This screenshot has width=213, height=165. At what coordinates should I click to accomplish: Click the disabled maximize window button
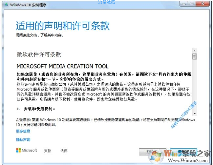(192, 4)
